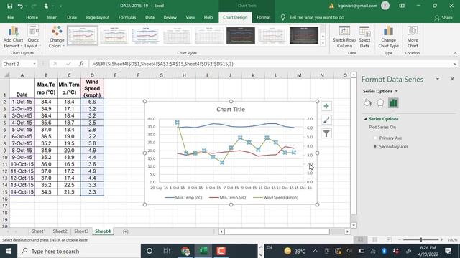Viewport: 460px width, 258px height.
Task: Click the horizontal sheet scrollbar
Action: coord(277,231)
